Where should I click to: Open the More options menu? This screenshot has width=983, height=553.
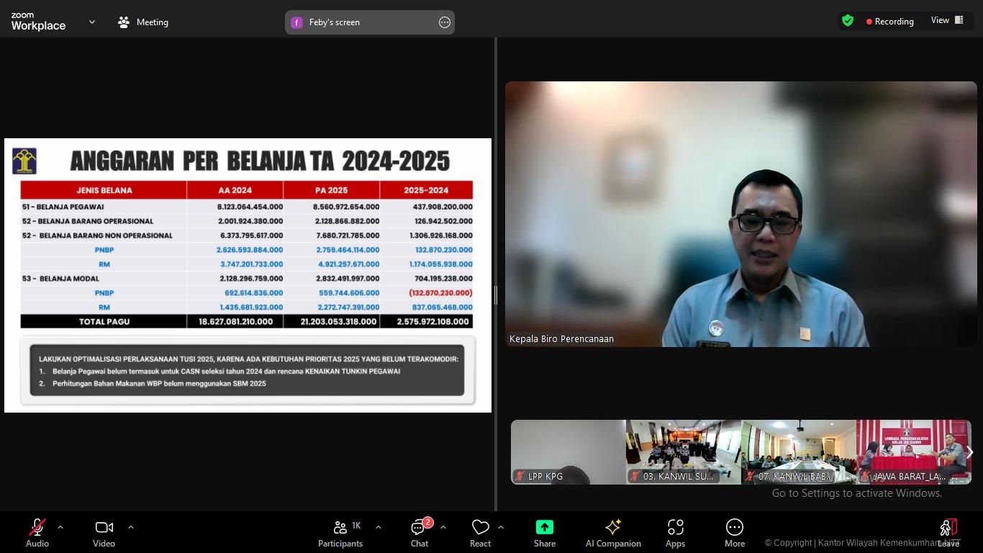pos(734,533)
